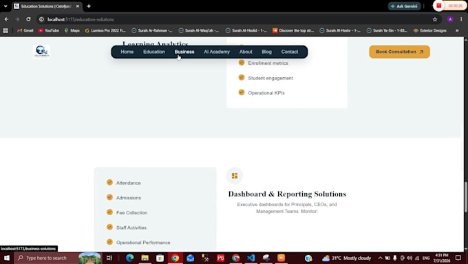Viewport: 468px width, 264px height.
Task: Click the weather widget showing 31°C Mostly cloudy
Action: [346, 258]
